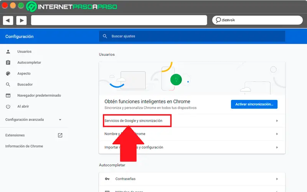Click the Configuración header title

pos(20,36)
